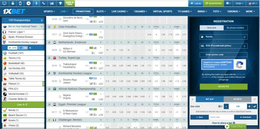Click the 5000 bonus badge
Screen dimensions: 260x129
(x=70, y=3)
